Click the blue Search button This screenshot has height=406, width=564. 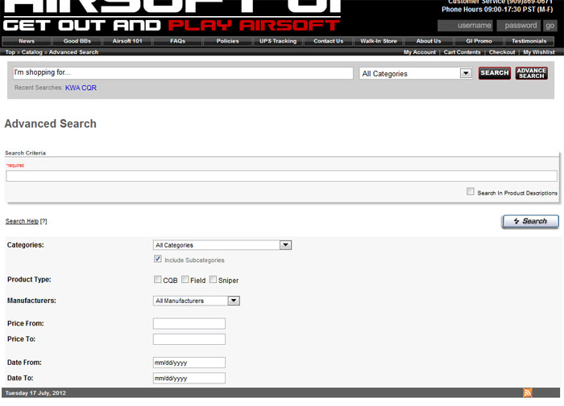pyautogui.click(x=529, y=221)
